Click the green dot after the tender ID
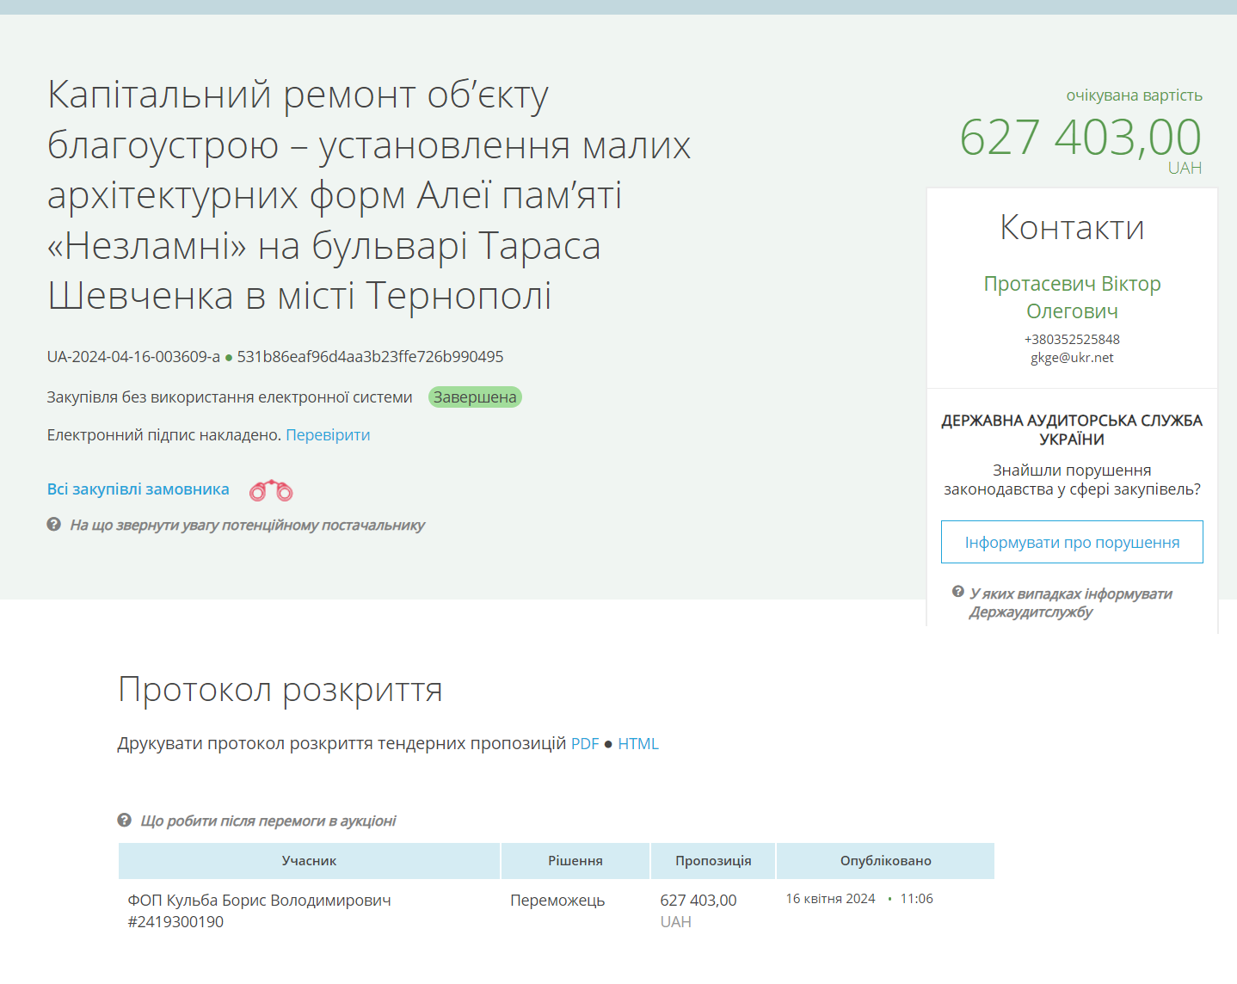The height and width of the screenshot is (984, 1237). [x=229, y=358]
